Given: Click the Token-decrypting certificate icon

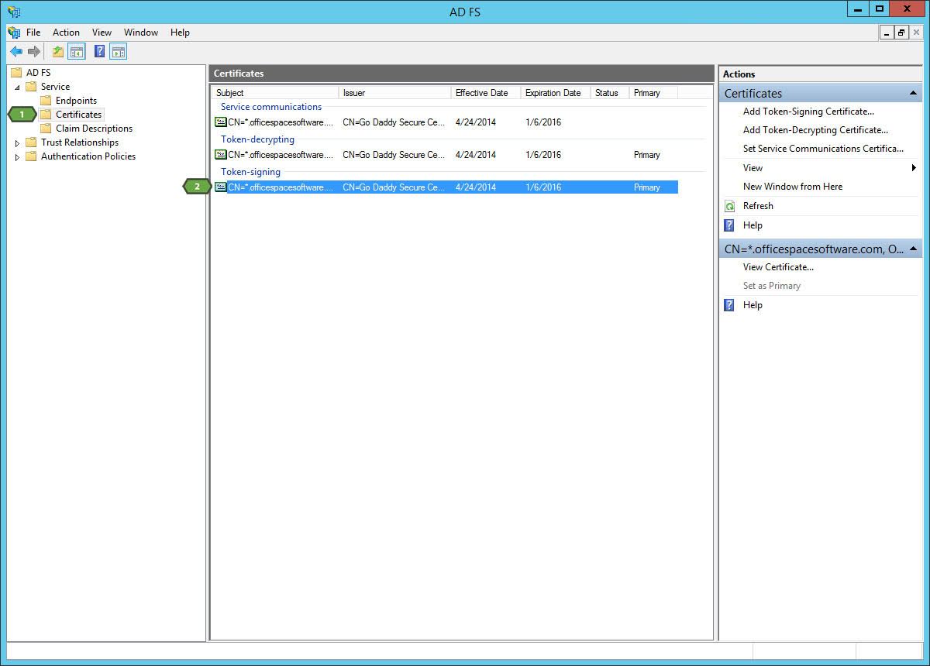Looking at the screenshot, I should coord(221,155).
